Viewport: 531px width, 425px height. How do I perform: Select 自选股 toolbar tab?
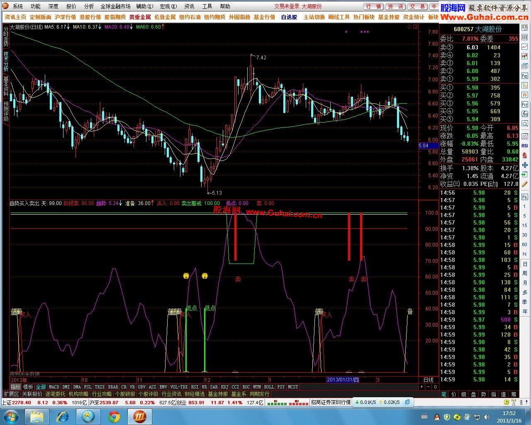point(289,17)
